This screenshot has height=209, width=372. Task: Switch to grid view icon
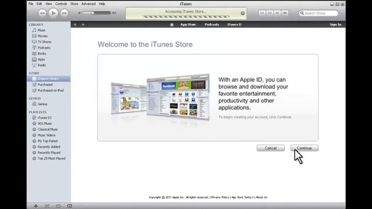[x=277, y=13]
